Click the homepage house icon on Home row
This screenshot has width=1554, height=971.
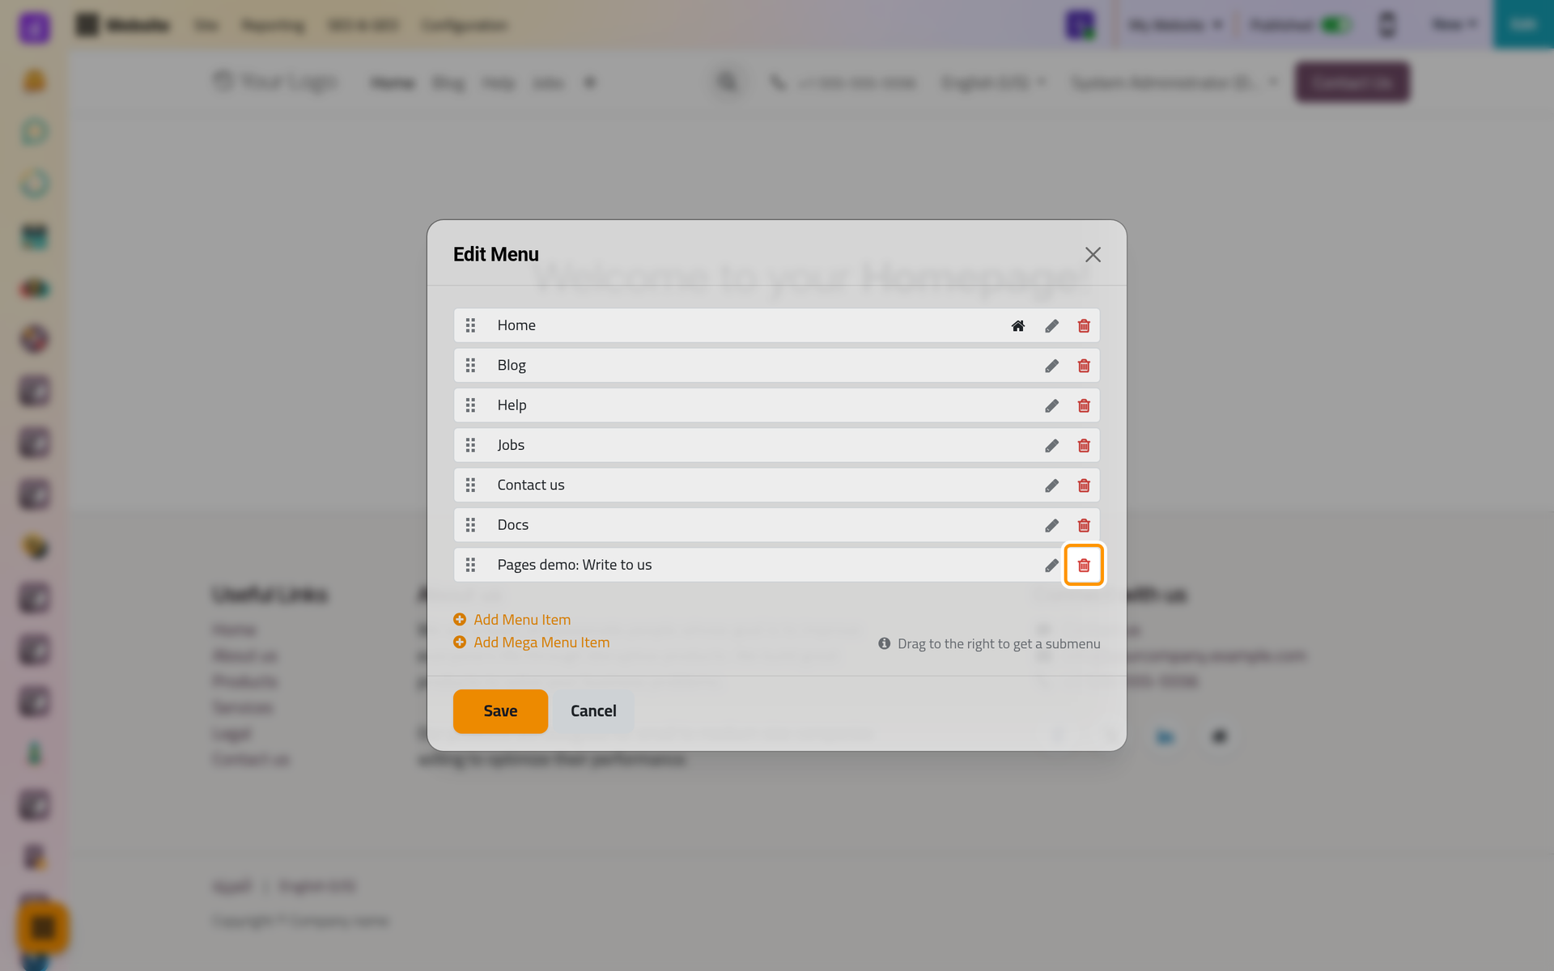[x=1018, y=326]
